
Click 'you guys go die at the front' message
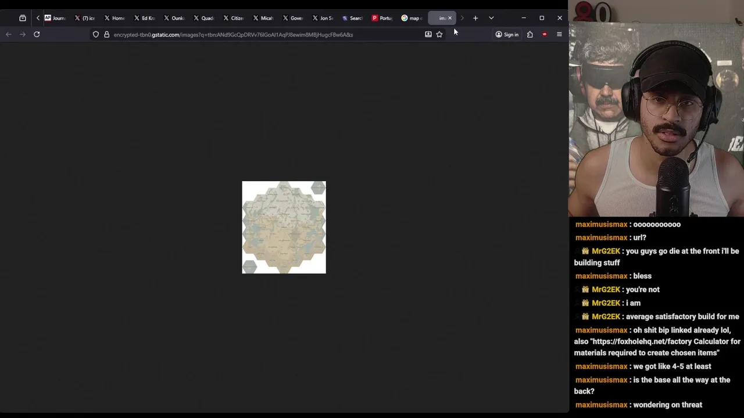tap(656, 257)
